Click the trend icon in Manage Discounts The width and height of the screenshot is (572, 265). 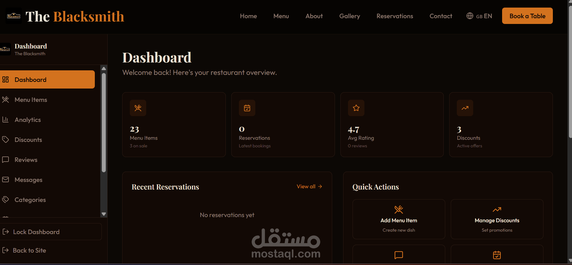point(497,210)
